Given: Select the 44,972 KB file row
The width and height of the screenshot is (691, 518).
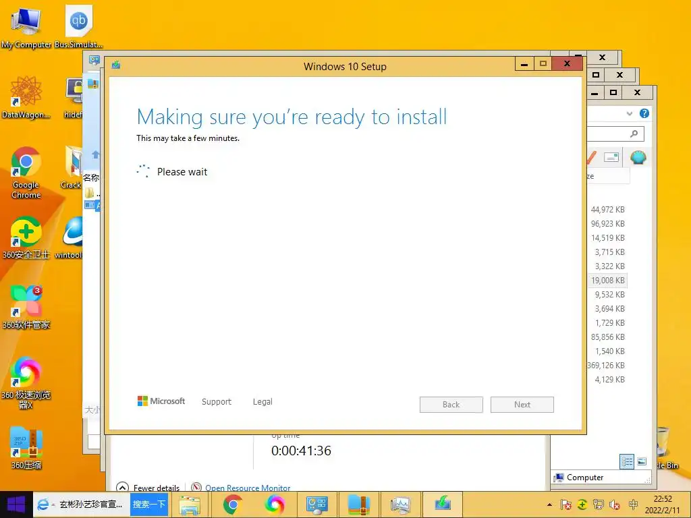Looking at the screenshot, I should [607, 210].
